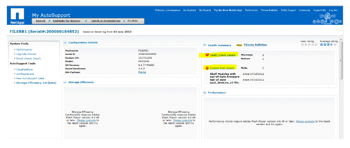Open Online Support link

(288, 10)
